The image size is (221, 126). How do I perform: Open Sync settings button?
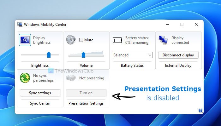pos(40,93)
